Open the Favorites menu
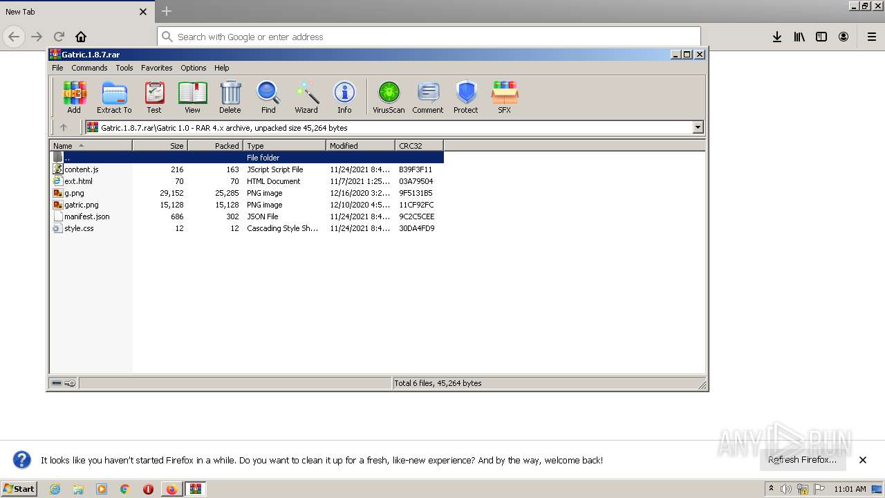The height and width of the screenshot is (498, 885). click(157, 68)
